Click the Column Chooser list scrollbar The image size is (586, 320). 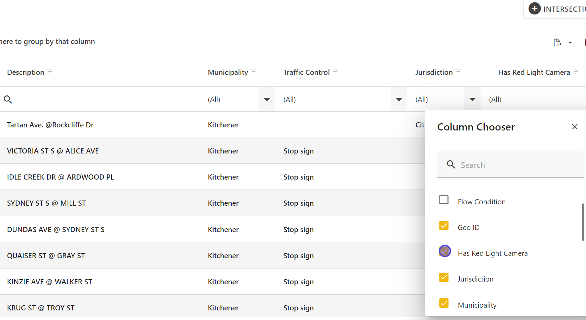coord(583,222)
